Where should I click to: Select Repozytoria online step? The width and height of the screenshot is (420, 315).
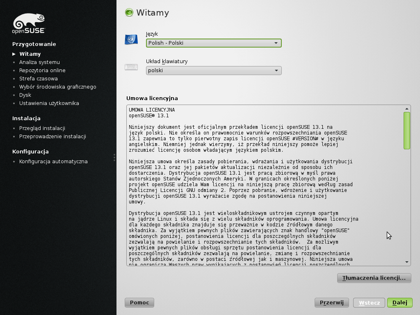pos(42,71)
